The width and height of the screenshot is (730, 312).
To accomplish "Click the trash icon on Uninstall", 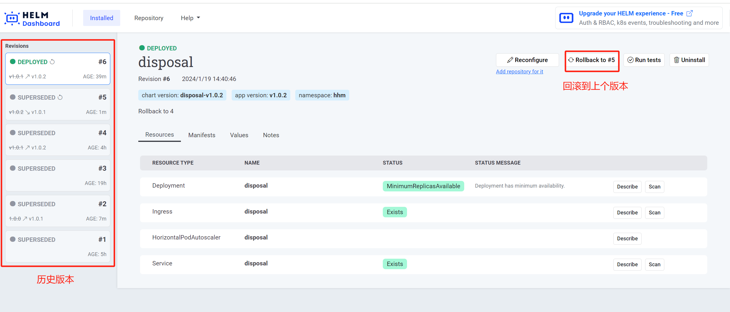I will pyautogui.click(x=676, y=60).
